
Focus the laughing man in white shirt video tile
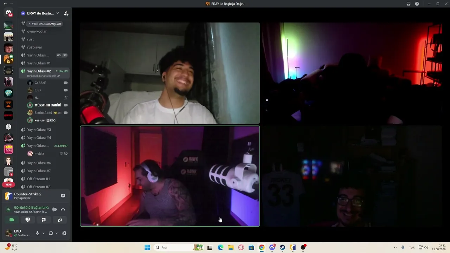click(170, 73)
